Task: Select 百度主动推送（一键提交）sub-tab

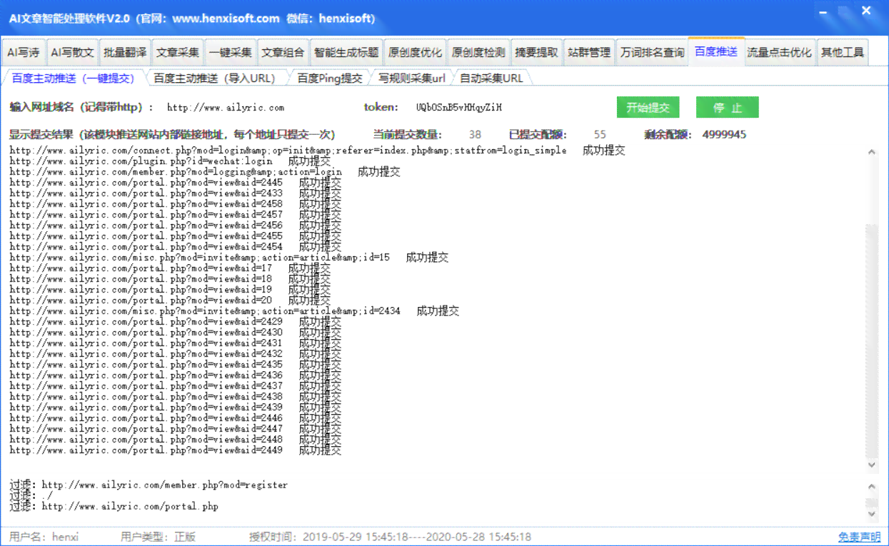Action: coord(73,78)
